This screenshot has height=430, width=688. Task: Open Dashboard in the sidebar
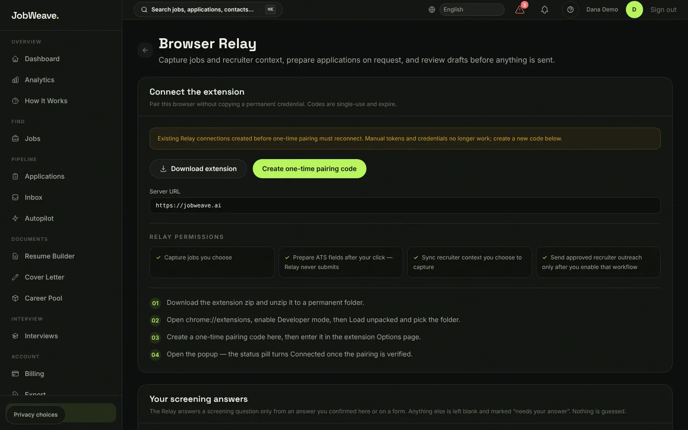tap(61, 59)
